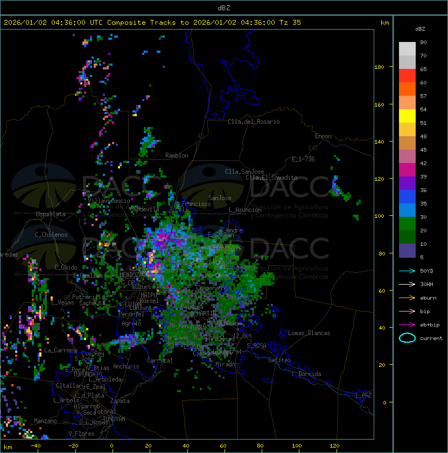Click the 'Anchoris' map label
448x453 pixels.
(x=126, y=366)
